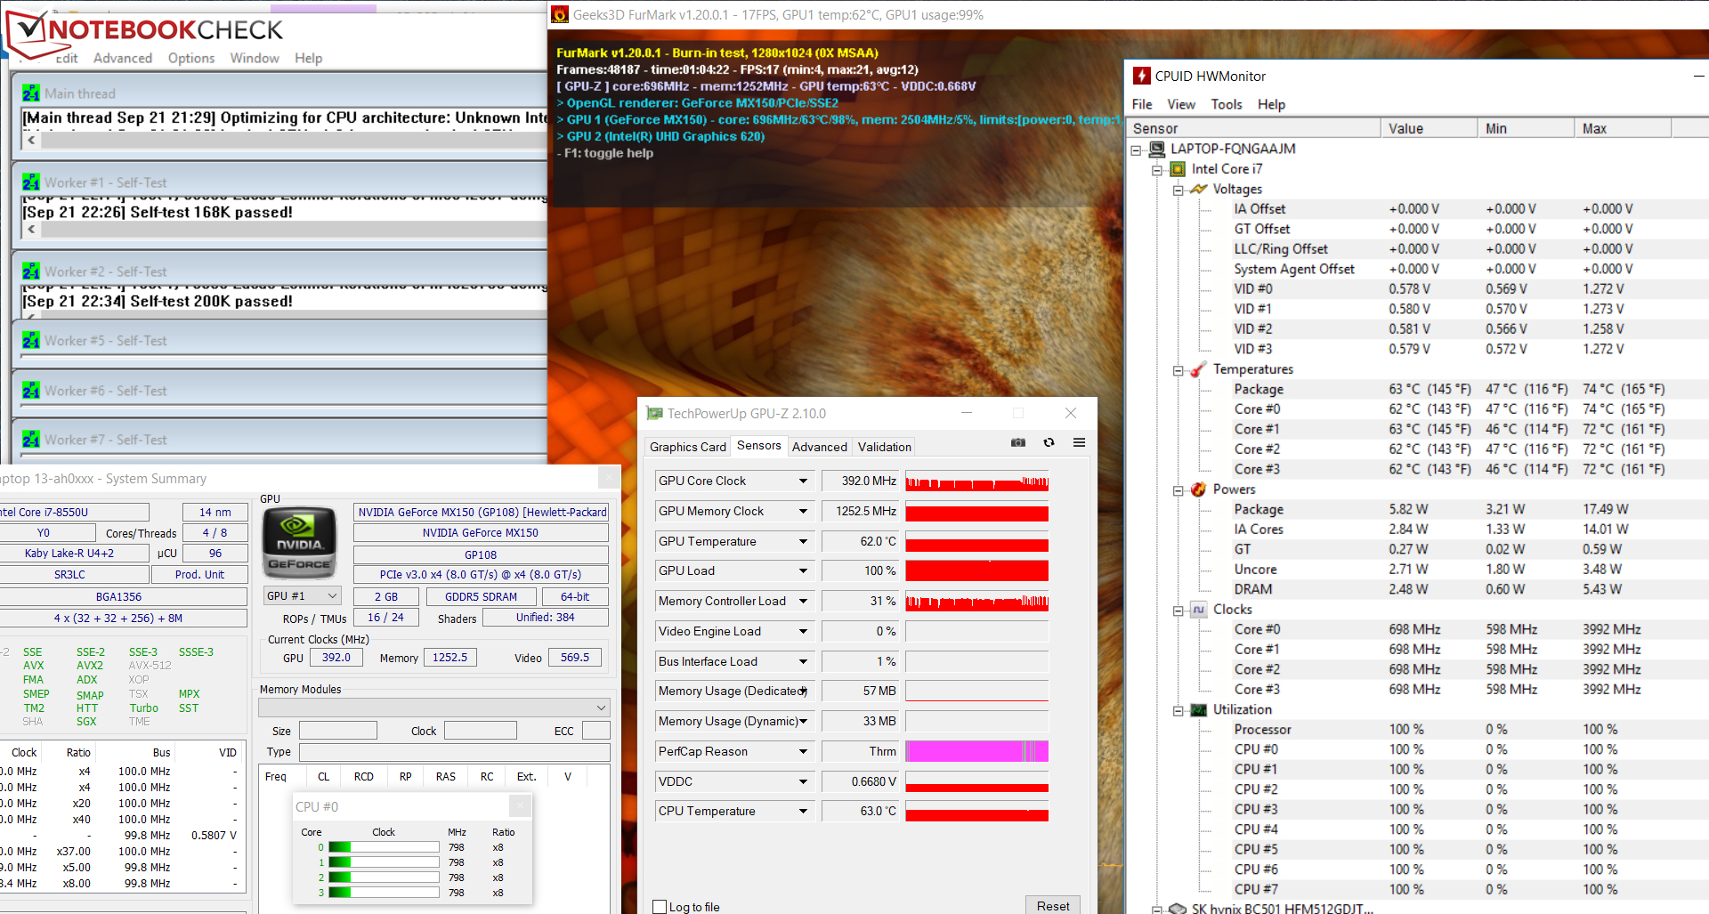Open Memory Modules dropdown
Viewport: 1709px width, 914px height.
[434, 708]
